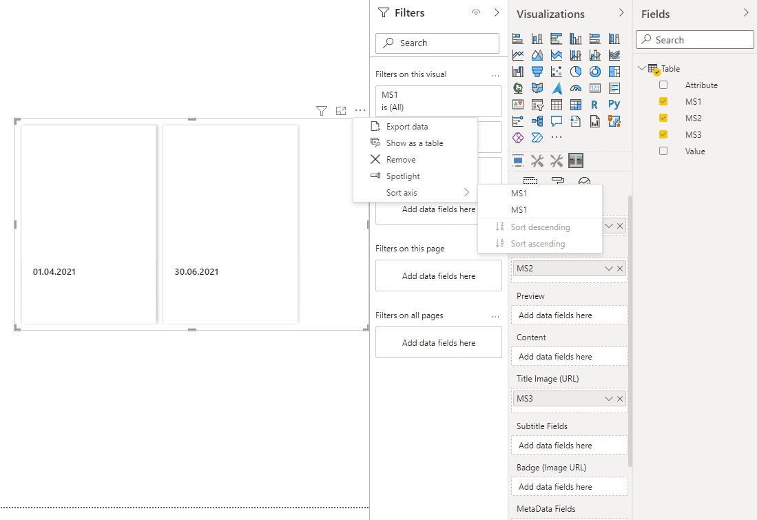Screen dimensions: 757x520
Task: Select the line chart visualization
Action: pos(517,55)
